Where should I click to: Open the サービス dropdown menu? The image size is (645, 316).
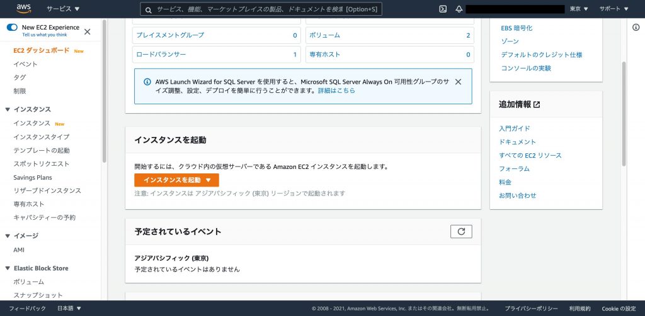point(63,9)
